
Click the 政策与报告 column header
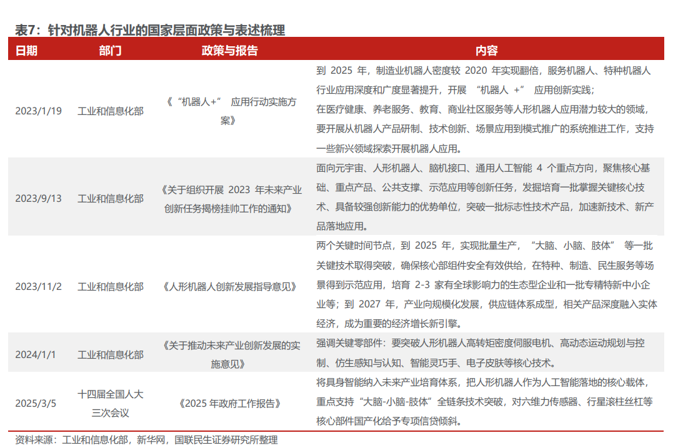pos(229,51)
